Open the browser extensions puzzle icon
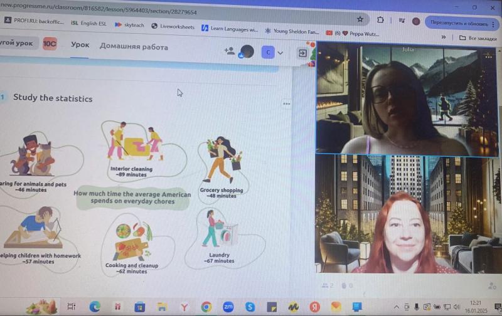Image resolution: width=502 pixels, height=316 pixels. tap(380, 20)
